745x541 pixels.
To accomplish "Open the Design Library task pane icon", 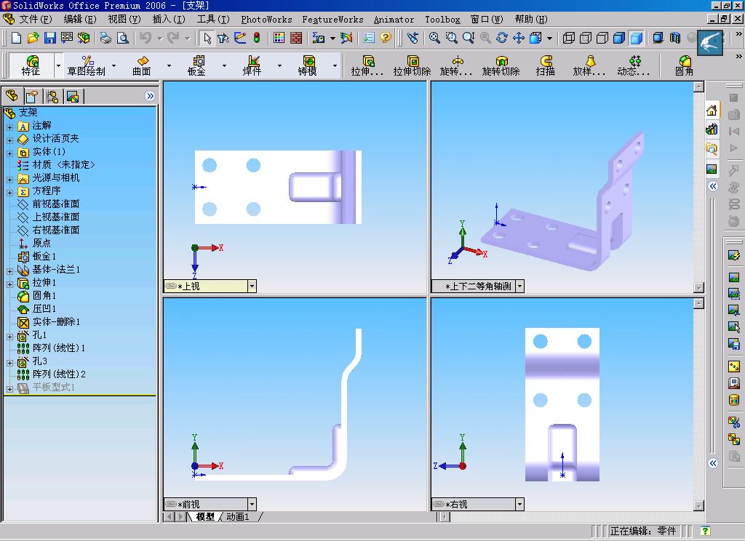I will pos(712,129).
